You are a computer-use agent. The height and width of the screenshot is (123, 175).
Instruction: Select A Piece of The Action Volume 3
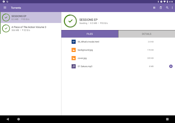pos(31,28)
